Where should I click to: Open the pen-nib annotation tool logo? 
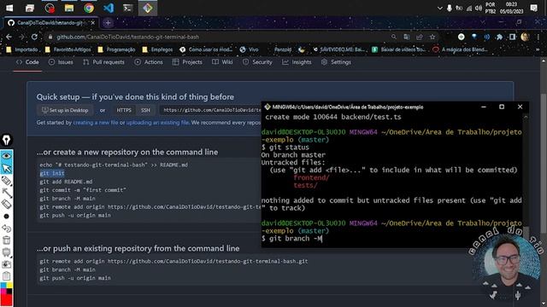tap(7, 140)
